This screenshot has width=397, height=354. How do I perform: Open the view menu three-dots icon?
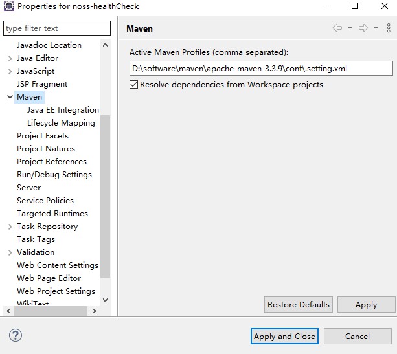389,28
